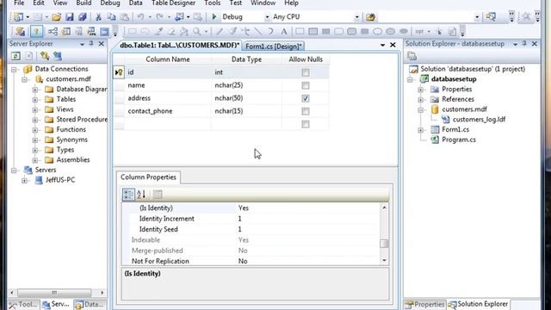Screen dimensions: 551x310
Task: Close the active document with X button
Action: (x=393, y=45)
